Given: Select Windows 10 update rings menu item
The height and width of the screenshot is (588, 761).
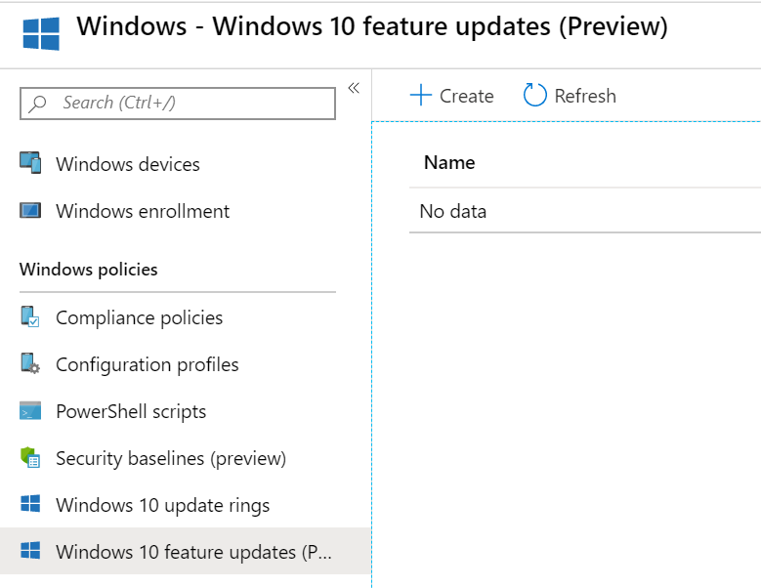Looking at the screenshot, I should point(162,505).
